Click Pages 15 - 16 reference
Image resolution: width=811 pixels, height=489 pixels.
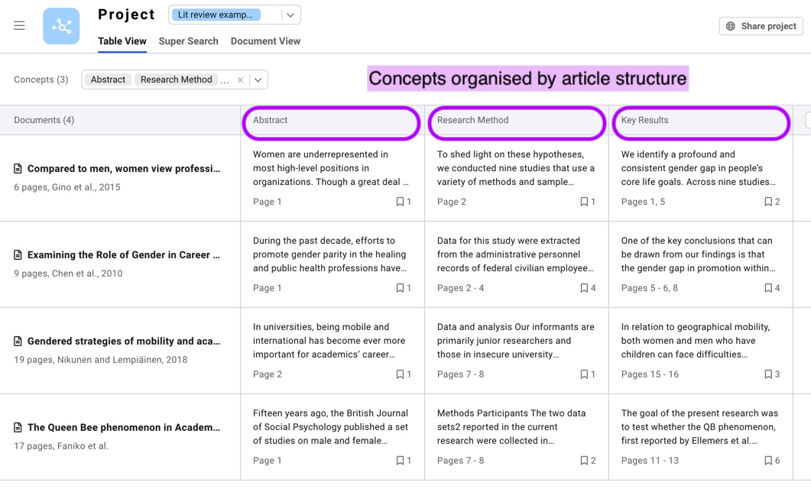pos(650,374)
